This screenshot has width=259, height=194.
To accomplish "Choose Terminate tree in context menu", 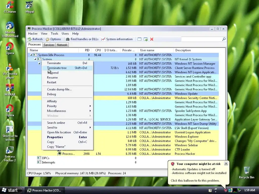I will [67, 68].
